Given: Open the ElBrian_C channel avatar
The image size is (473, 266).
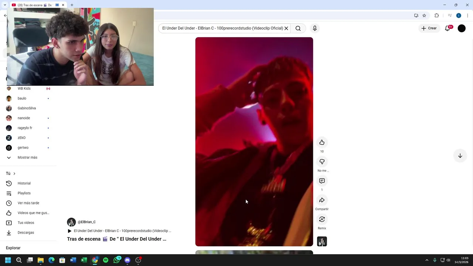Looking at the screenshot, I should (x=71, y=222).
